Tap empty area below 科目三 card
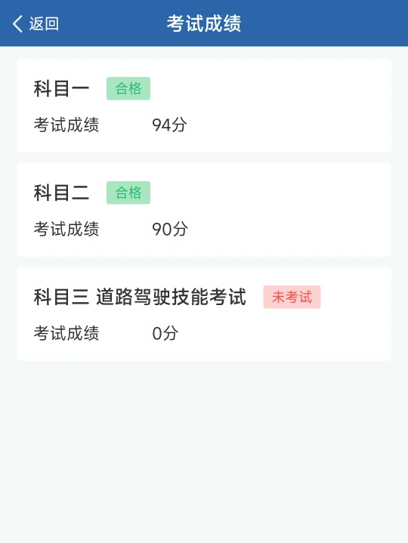The width and height of the screenshot is (408, 543). pos(204,450)
